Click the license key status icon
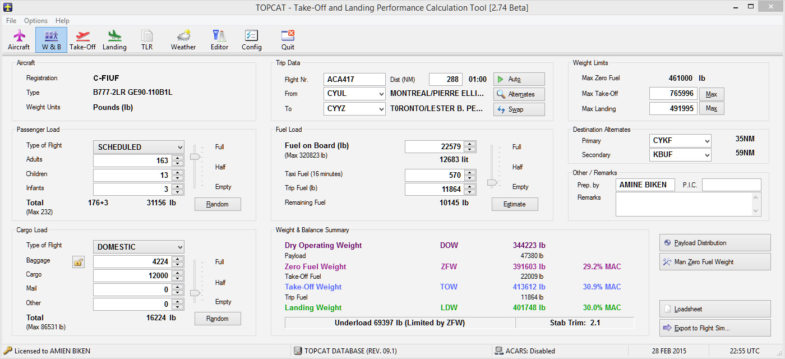 [8, 351]
